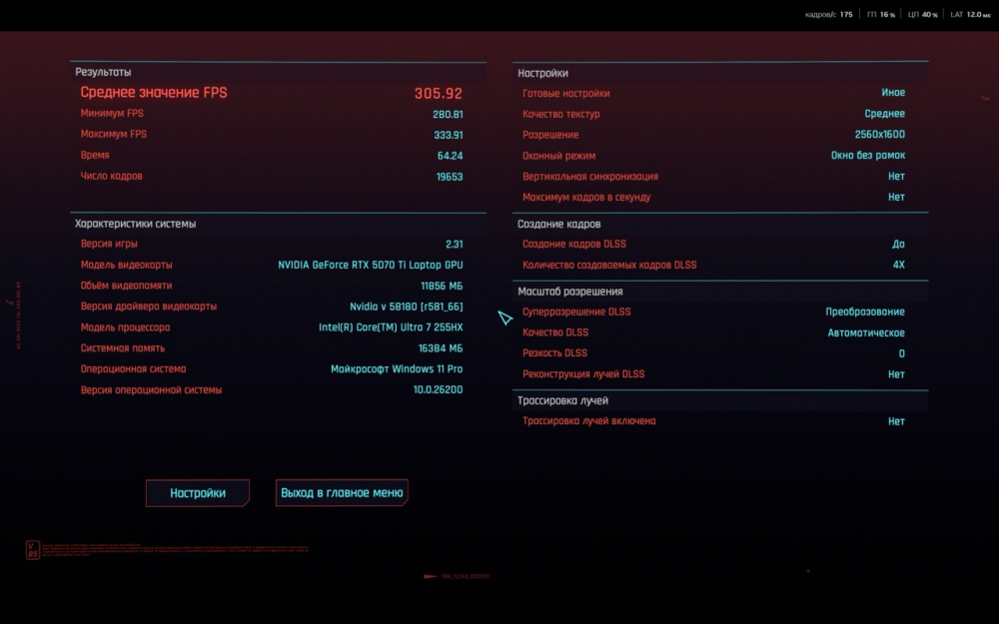Click the Резкость DLSS value 0
Image resolution: width=999 pixels, height=624 pixels.
[901, 353]
